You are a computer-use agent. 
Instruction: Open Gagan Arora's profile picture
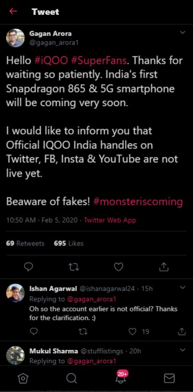[15, 38]
